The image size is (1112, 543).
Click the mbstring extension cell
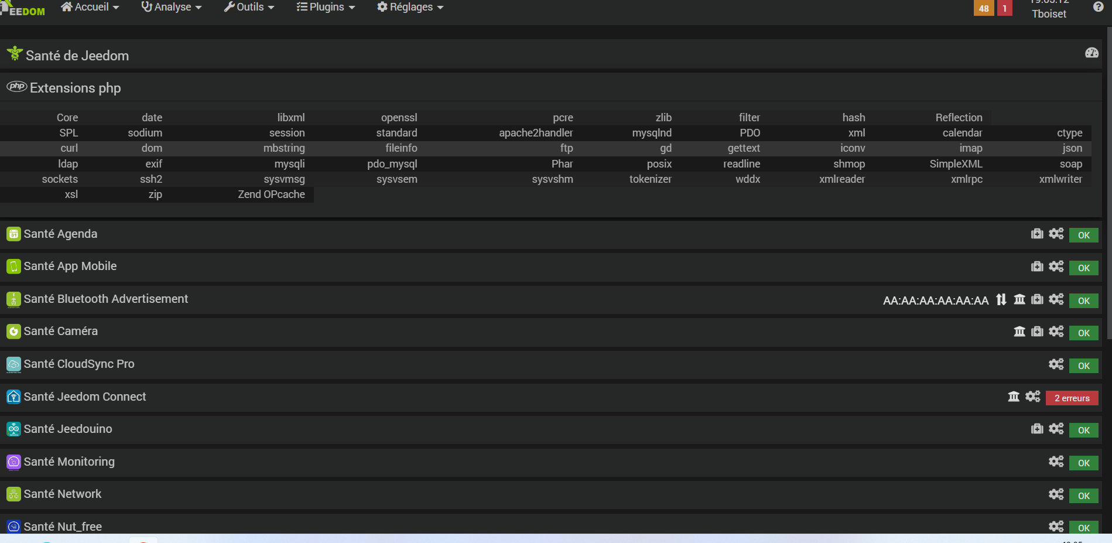[284, 148]
